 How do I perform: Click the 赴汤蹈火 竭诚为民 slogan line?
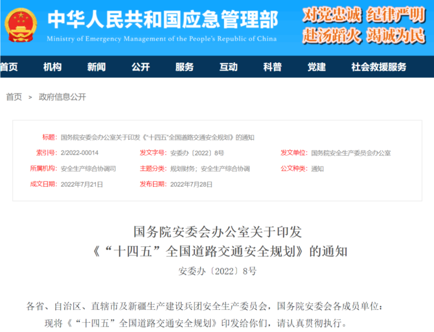tap(364, 36)
